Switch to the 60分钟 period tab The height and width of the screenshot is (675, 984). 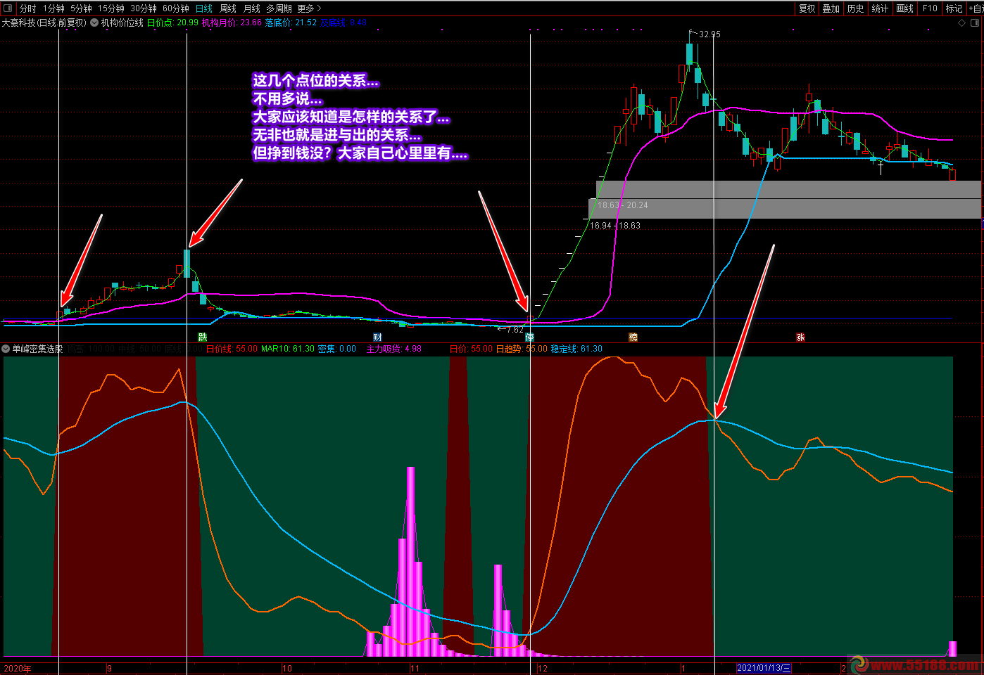(x=176, y=8)
